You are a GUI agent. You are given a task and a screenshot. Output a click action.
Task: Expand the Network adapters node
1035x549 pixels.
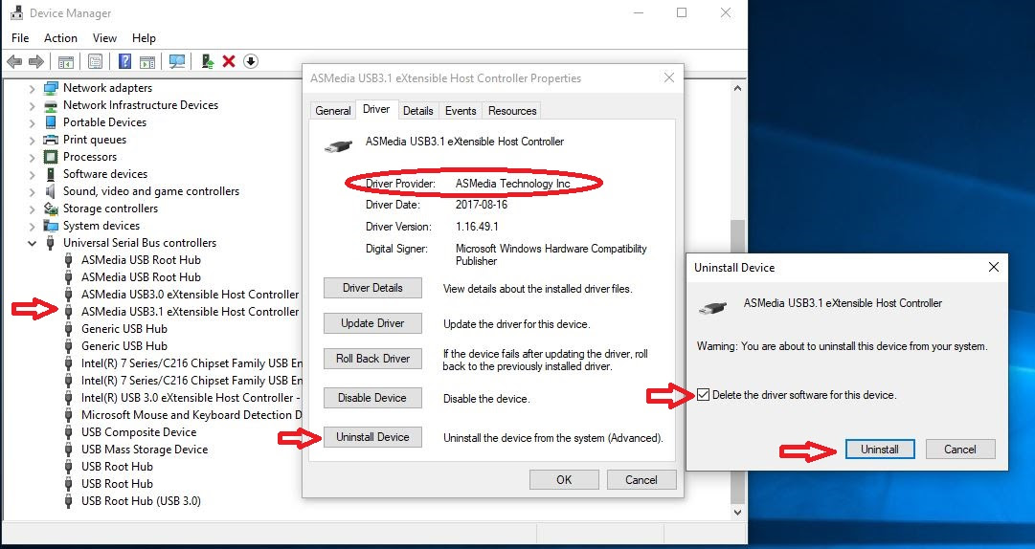(32, 88)
